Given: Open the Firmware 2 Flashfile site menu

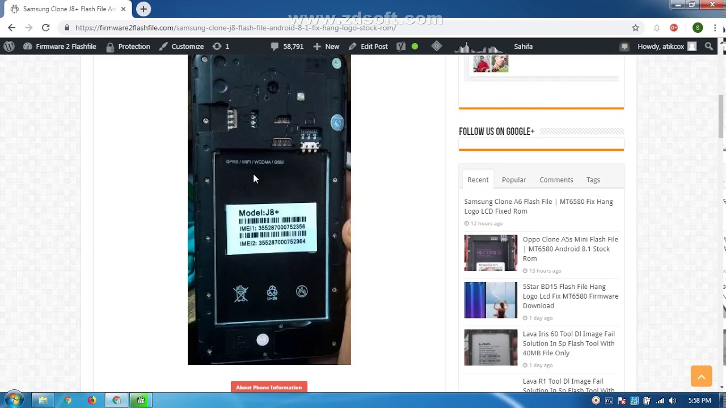Looking at the screenshot, I should pos(60,46).
